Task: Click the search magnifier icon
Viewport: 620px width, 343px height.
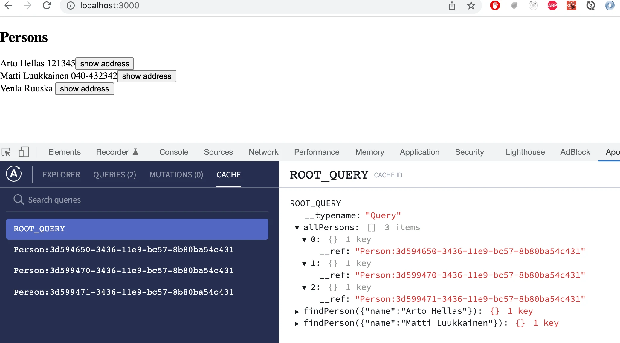Action: coord(19,199)
